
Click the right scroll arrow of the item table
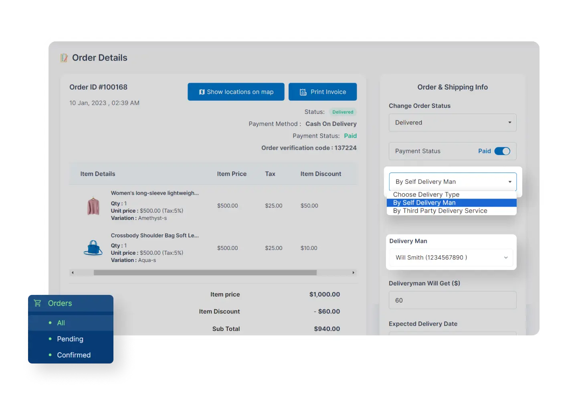point(354,272)
